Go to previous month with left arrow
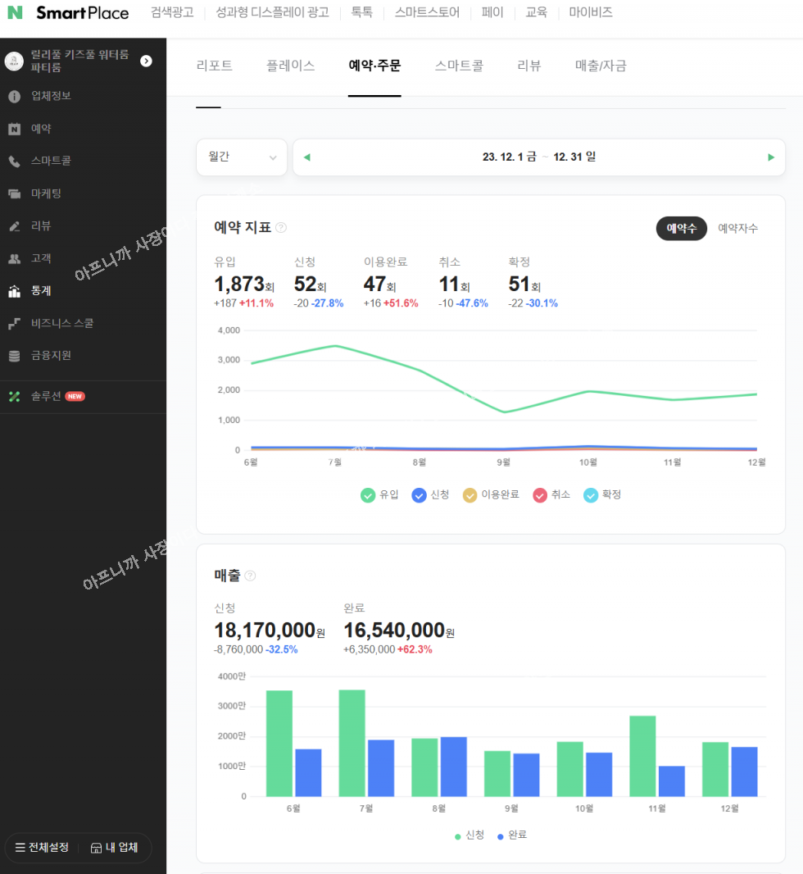 [x=307, y=157]
